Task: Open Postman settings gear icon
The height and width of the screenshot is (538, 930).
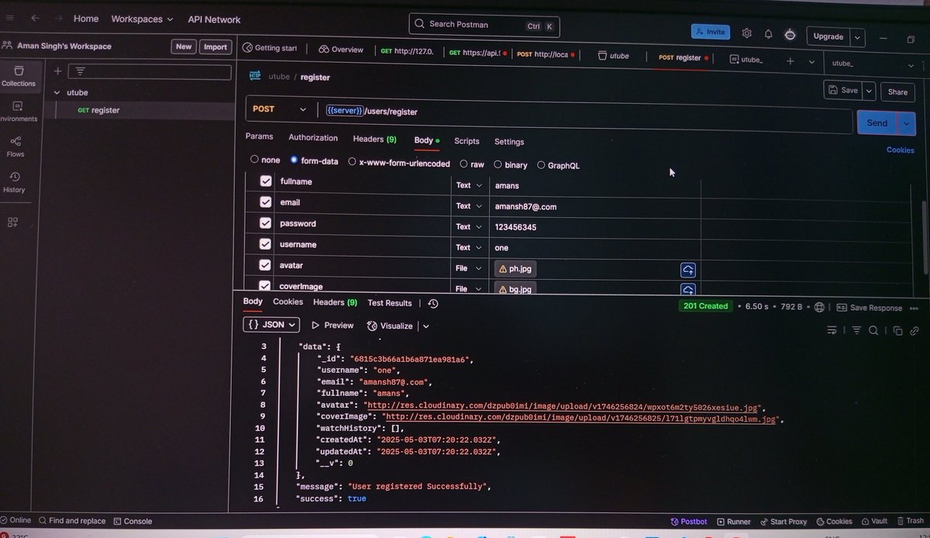Action: pos(746,33)
